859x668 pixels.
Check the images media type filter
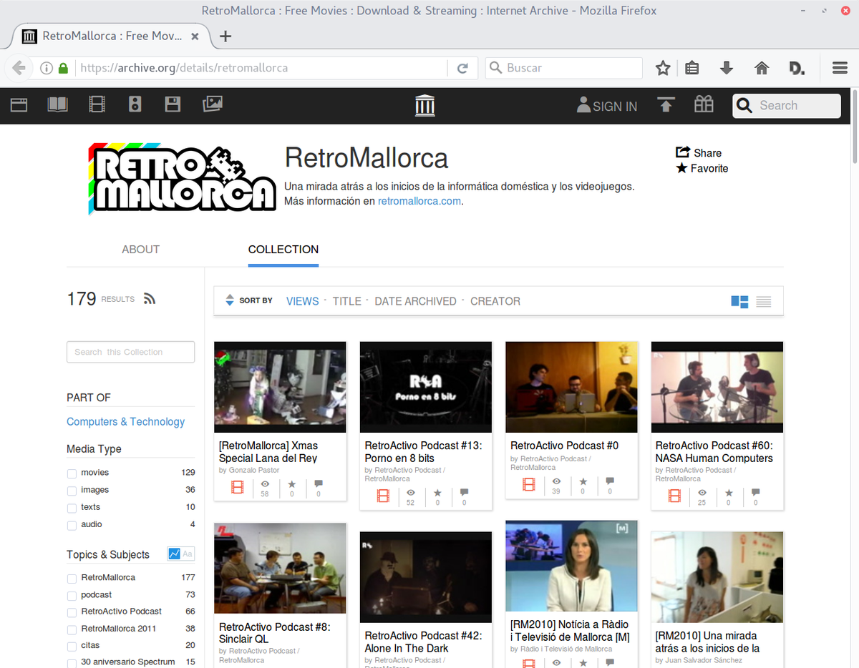coord(72,491)
